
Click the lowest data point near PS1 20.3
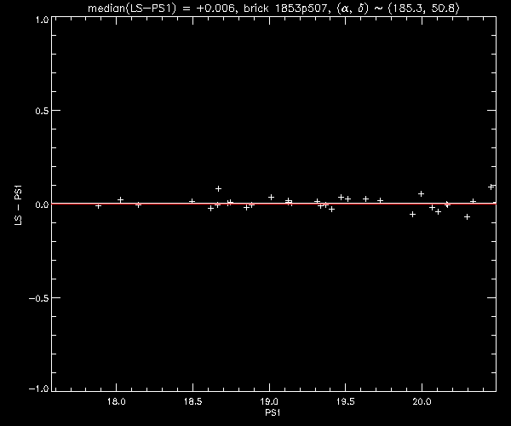(467, 216)
